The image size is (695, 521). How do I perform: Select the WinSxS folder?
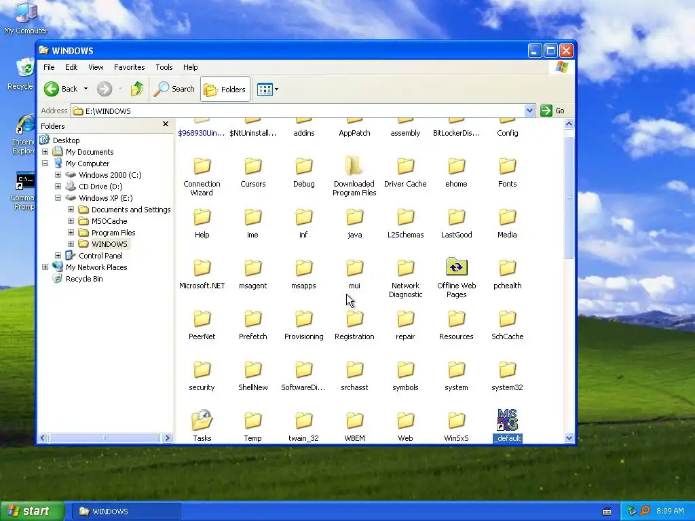click(x=457, y=427)
